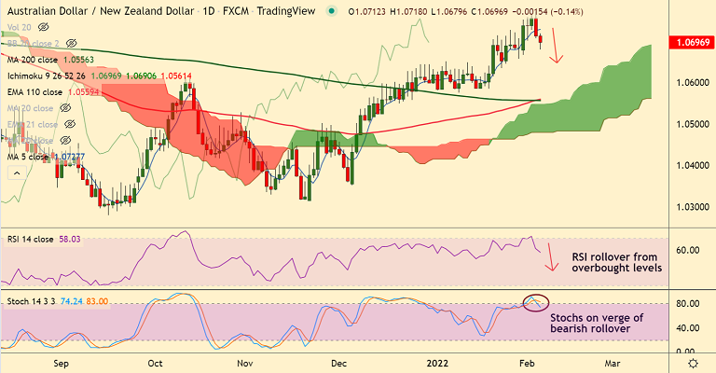Click the Sep label on time axis

point(61,364)
